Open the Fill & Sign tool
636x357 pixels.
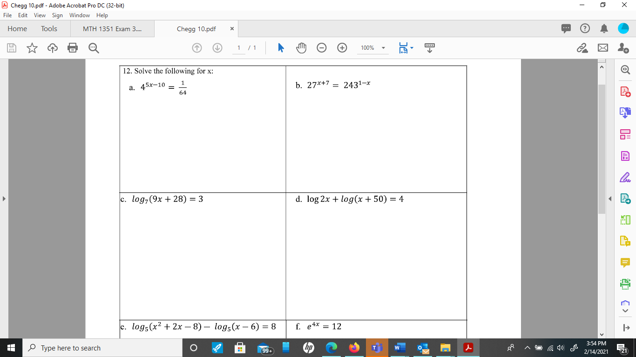624,177
